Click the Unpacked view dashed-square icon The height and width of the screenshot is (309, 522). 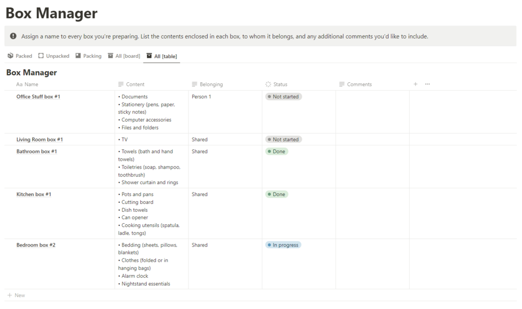pyautogui.click(x=41, y=56)
